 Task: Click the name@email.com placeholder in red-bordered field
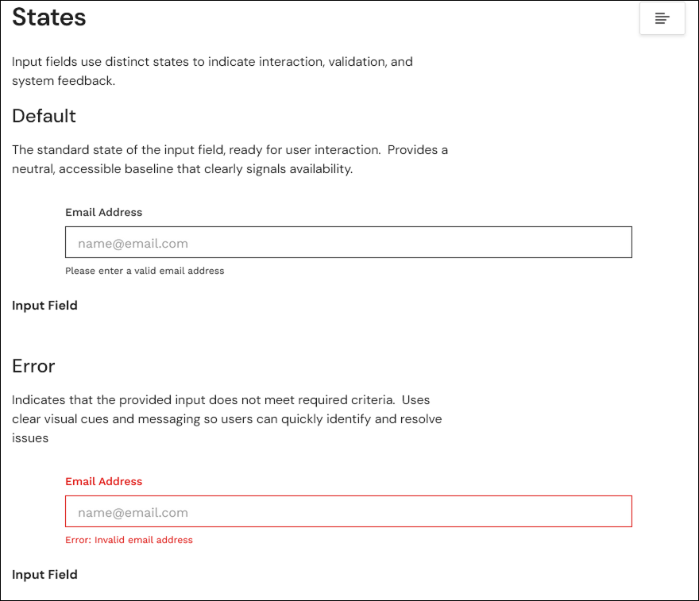click(133, 512)
